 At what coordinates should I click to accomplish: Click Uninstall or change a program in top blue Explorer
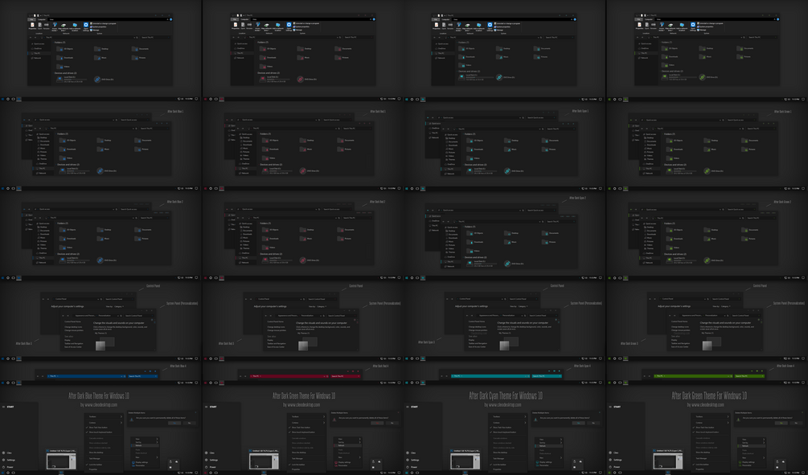pyautogui.click(x=105, y=23)
